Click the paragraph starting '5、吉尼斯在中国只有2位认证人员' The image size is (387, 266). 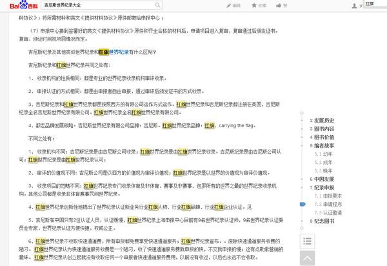coord(151,224)
